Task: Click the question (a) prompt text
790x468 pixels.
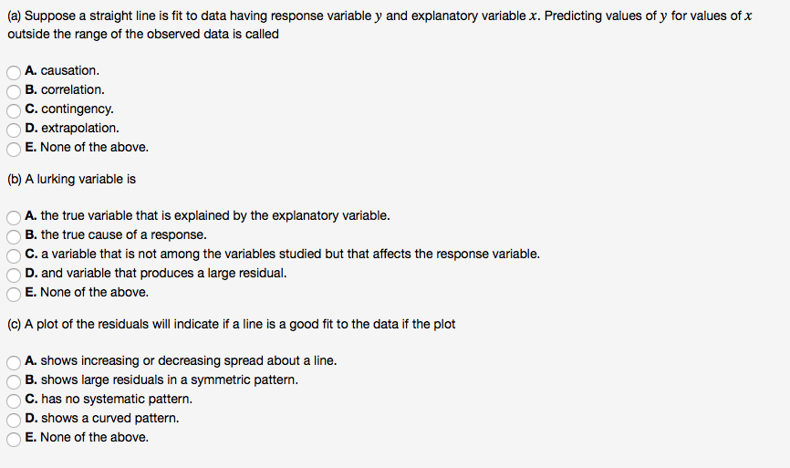Action: [x=379, y=25]
